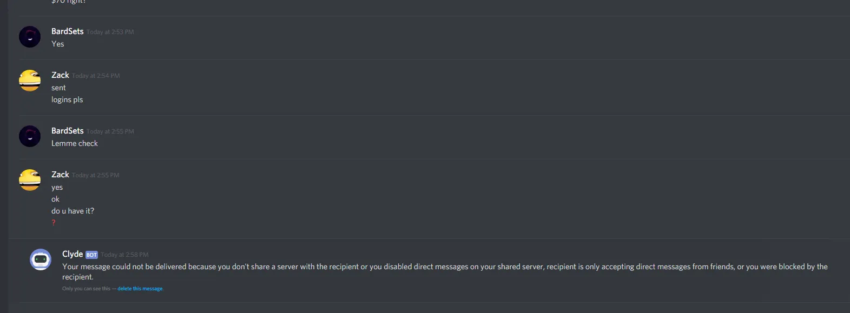
Task: Open Zack's avatar next to "sent" message
Action: (30, 81)
